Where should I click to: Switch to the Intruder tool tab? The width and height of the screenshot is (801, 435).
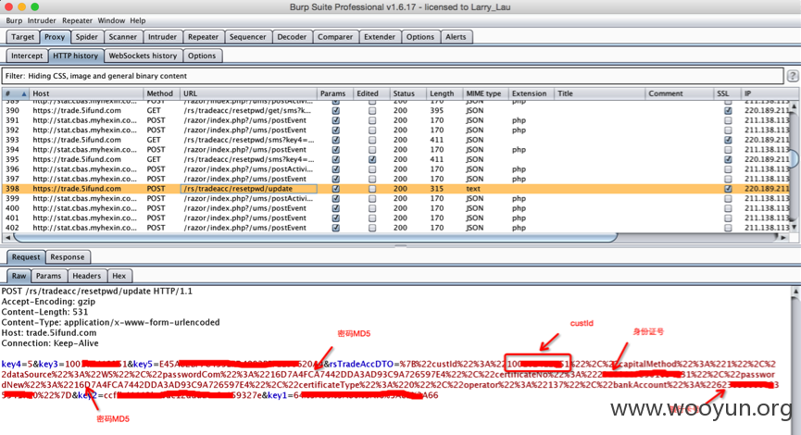coord(162,37)
